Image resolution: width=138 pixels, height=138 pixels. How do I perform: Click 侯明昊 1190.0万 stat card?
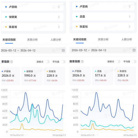tap(32, 76)
